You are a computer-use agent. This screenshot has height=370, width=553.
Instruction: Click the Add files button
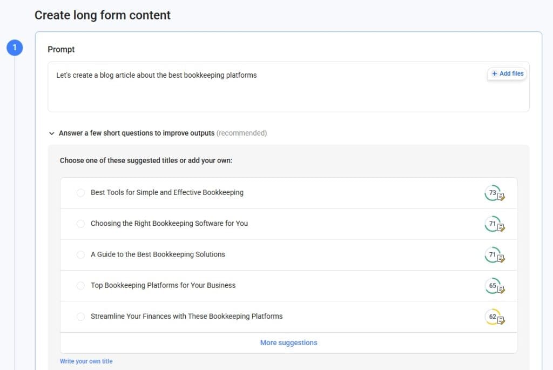pos(507,73)
